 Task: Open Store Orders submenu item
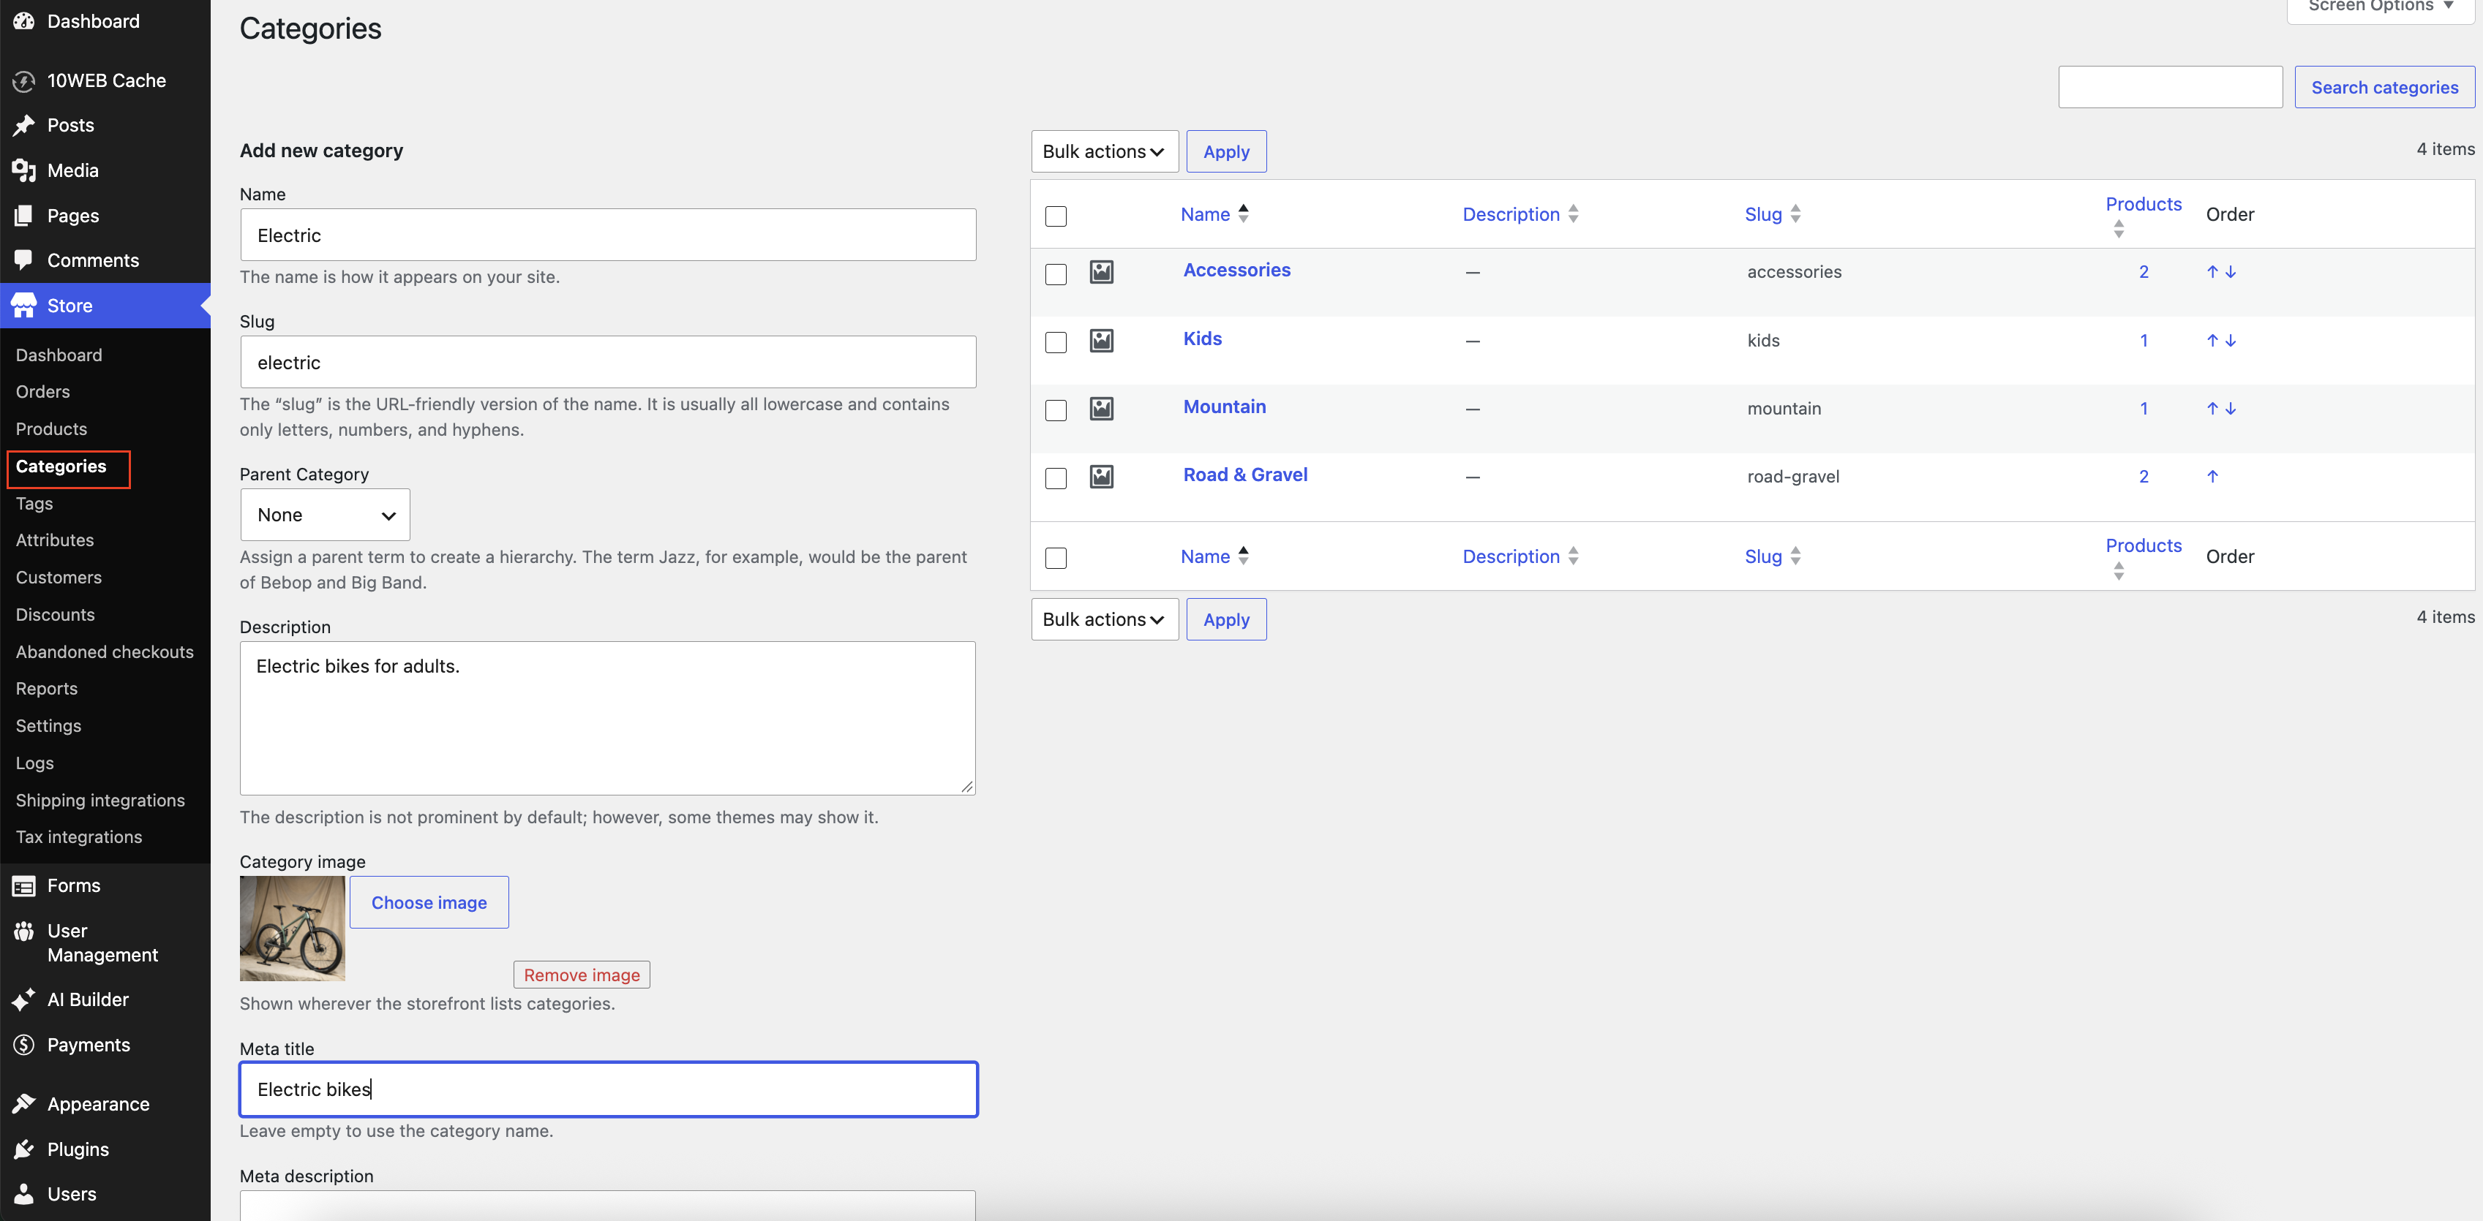pos(42,392)
